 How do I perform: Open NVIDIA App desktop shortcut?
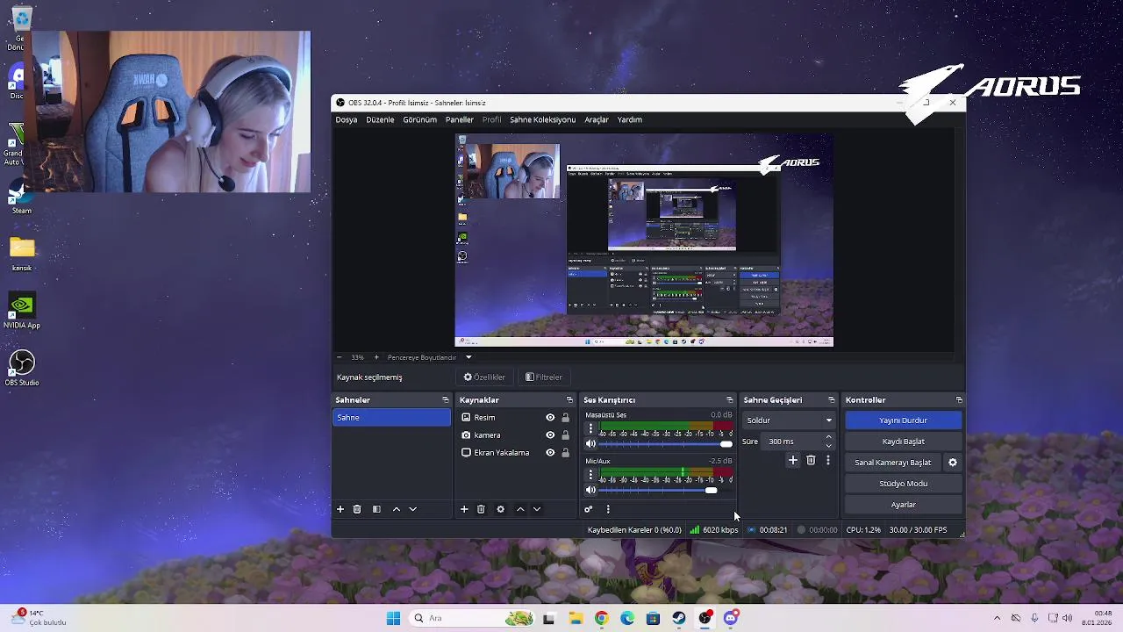click(22, 312)
